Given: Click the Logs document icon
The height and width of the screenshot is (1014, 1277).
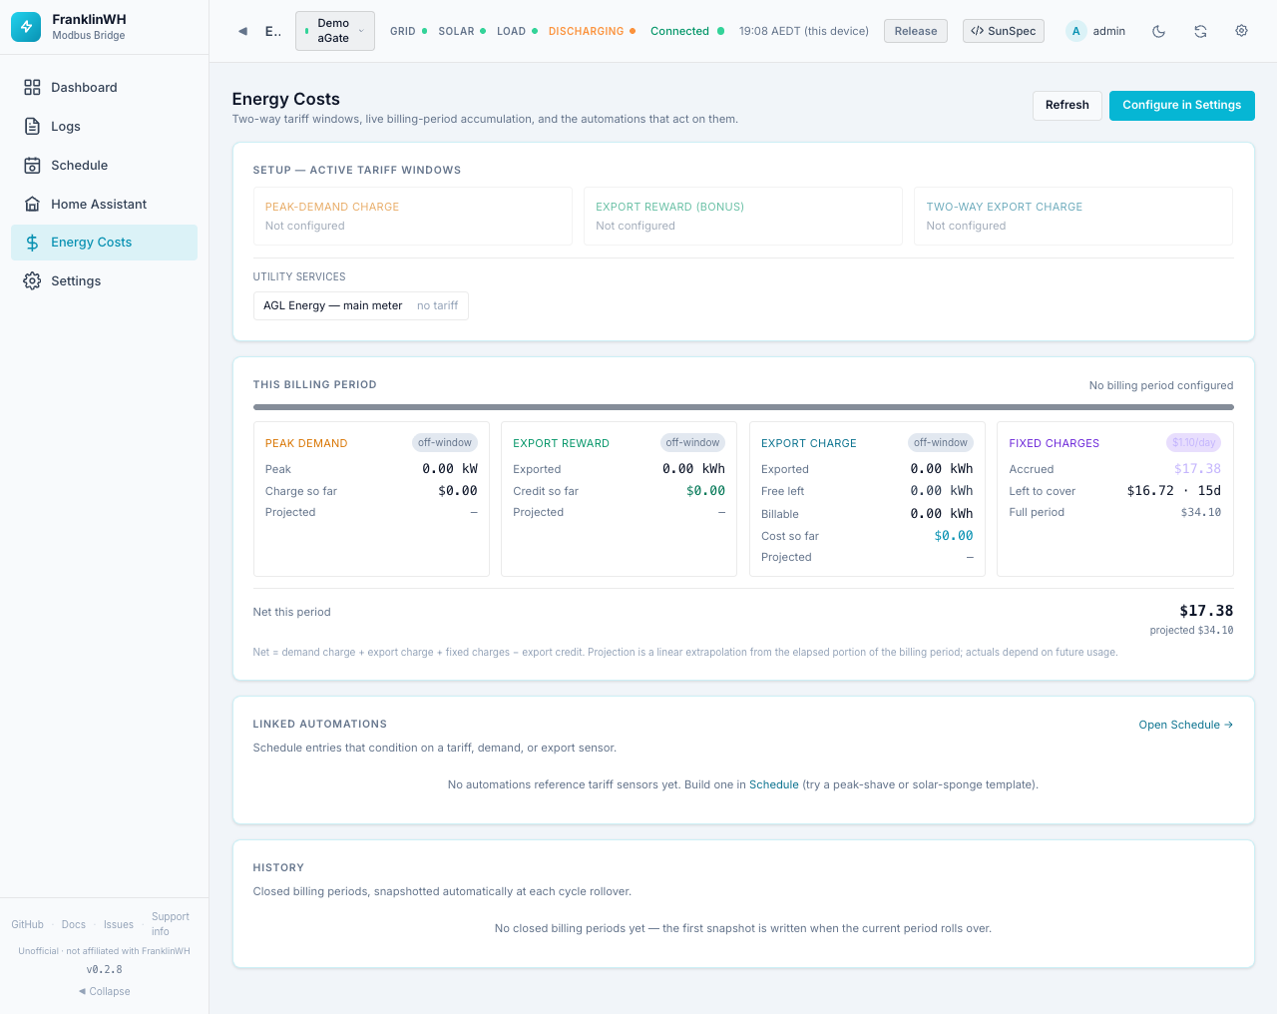Looking at the screenshot, I should (32, 127).
